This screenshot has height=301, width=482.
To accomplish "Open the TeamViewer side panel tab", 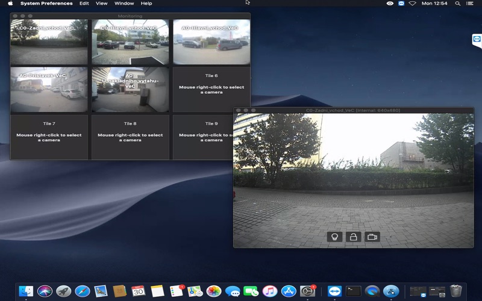I will click(477, 40).
